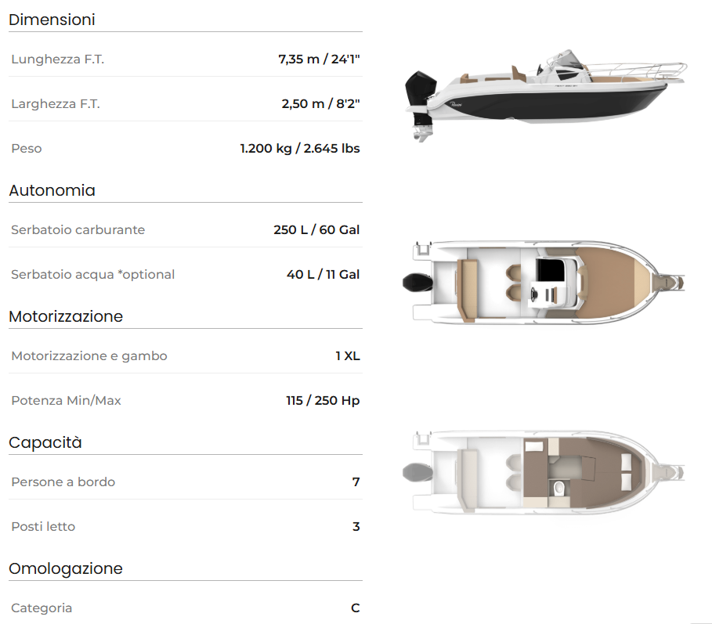Click the bow pillows in cabin layout
Screen dimensions: 712x624
(x=626, y=471)
